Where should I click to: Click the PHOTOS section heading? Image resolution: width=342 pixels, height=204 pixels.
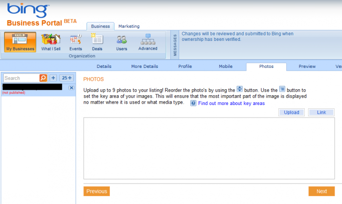pyautogui.click(x=94, y=79)
